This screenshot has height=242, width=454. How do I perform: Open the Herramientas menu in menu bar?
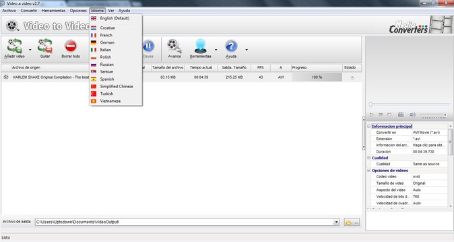[x=53, y=11]
